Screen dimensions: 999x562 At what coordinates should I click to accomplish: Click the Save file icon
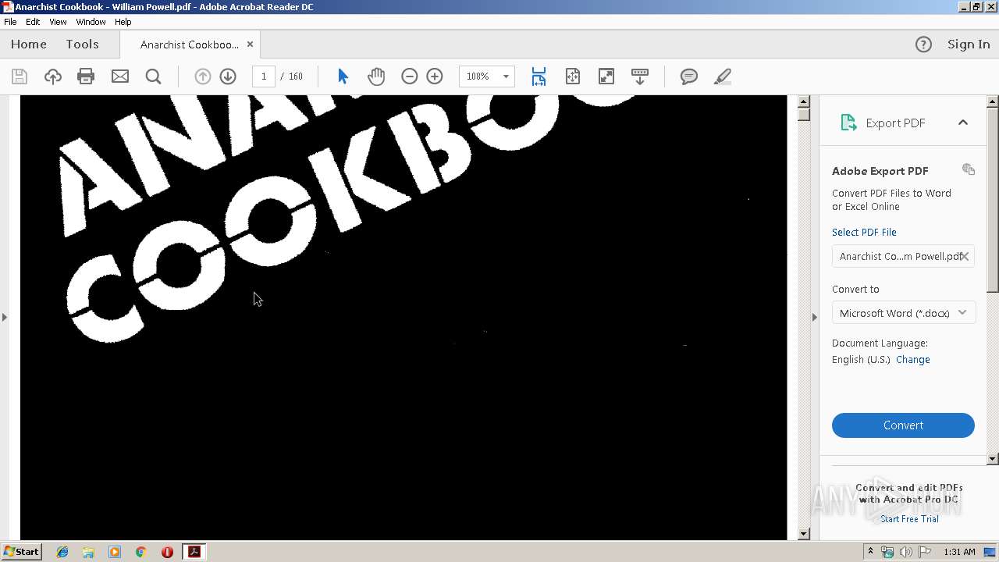click(x=20, y=76)
